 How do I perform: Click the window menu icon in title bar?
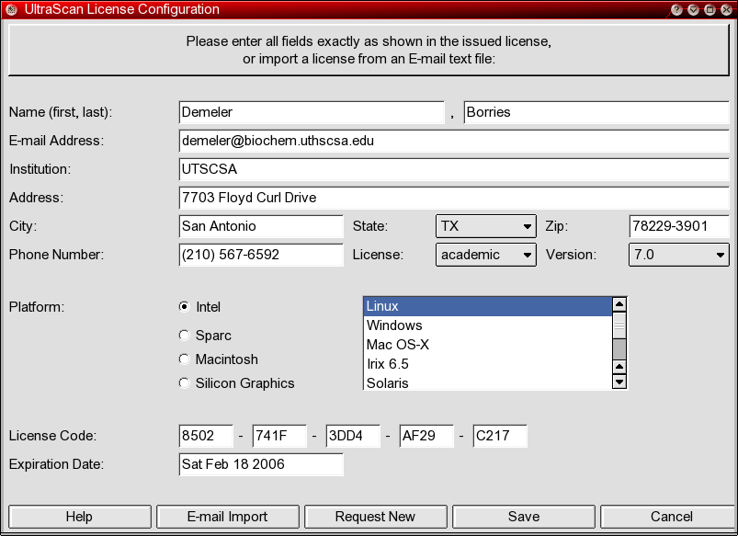12,10
